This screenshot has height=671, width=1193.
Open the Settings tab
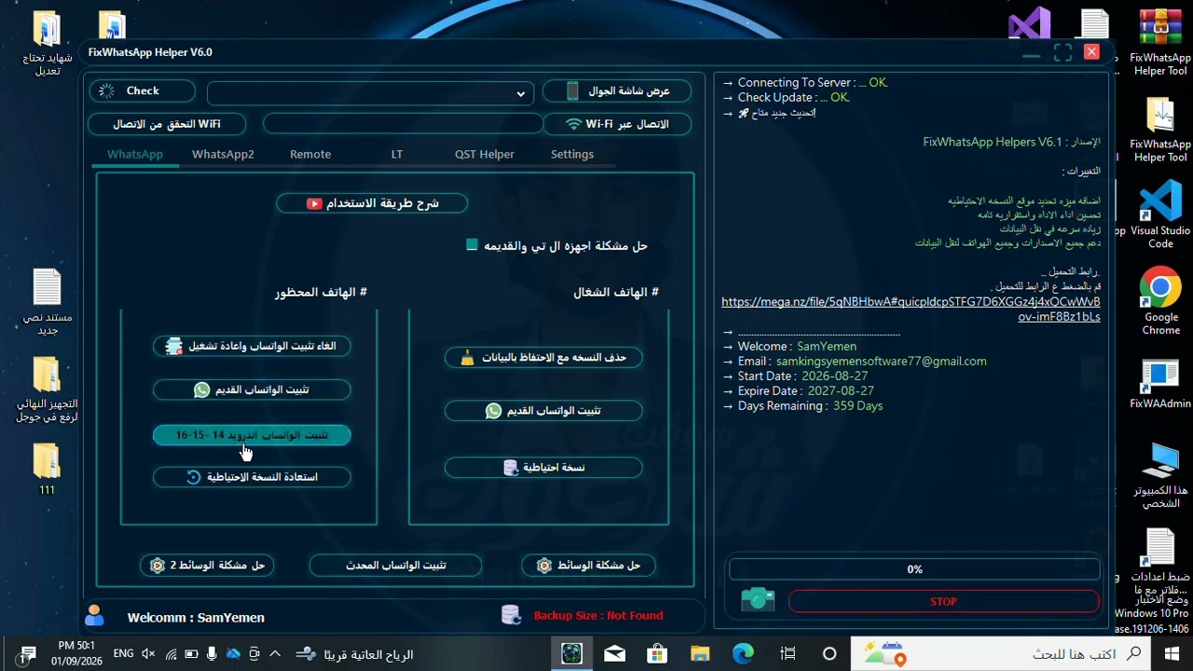[x=572, y=155]
